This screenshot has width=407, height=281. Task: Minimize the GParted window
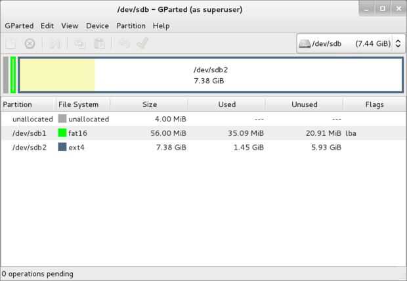[366, 9]
